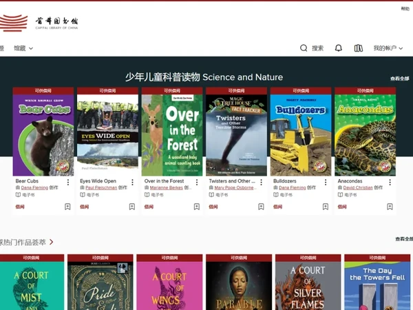This screenshot has width=413, height=310.
Task: Open the bookshelf icon in header
Action: click(x=358, y=48)
